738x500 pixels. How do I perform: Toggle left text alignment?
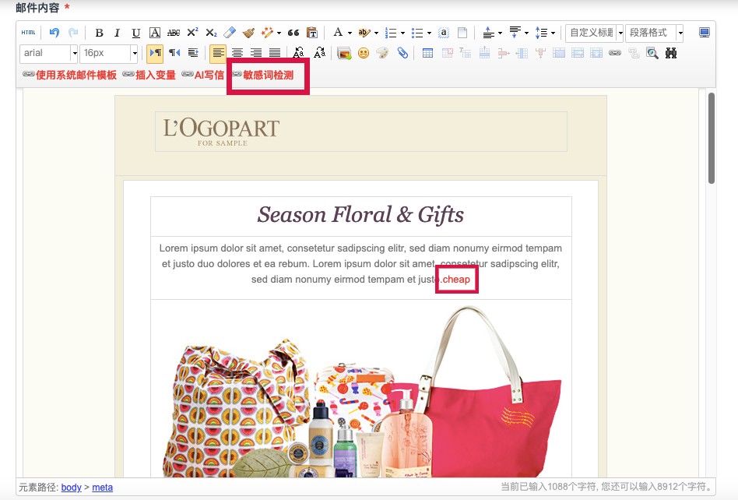tap(219, 54)
